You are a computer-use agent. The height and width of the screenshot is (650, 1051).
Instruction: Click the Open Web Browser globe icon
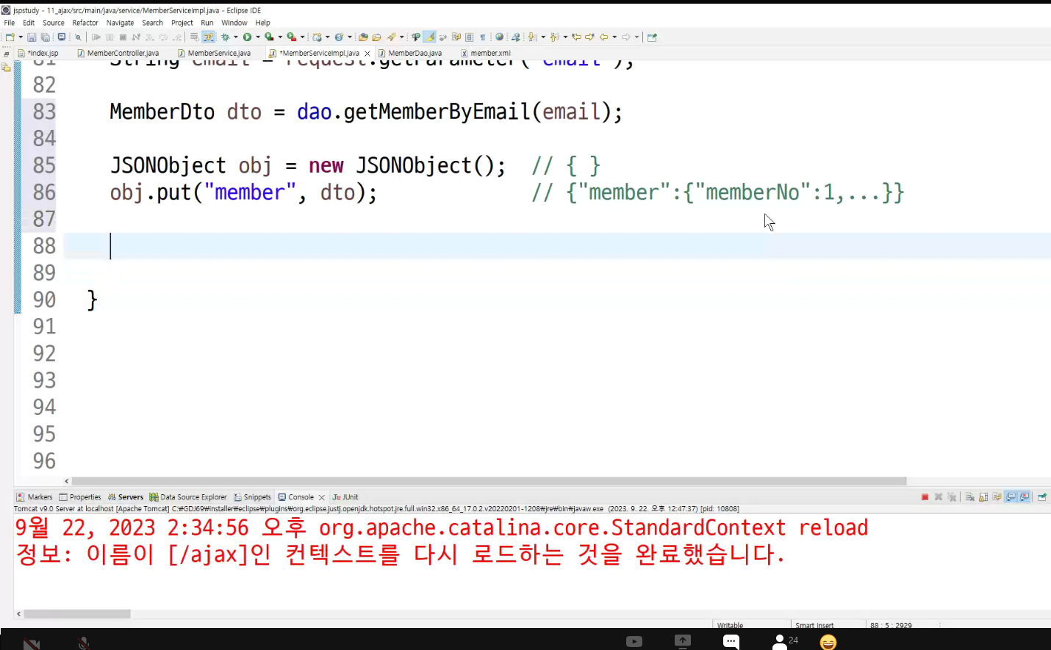[499, 37]
